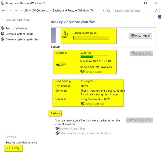Click the Backup and Restore icon in the address bar

pyautogui.click(x=26, y=10)
